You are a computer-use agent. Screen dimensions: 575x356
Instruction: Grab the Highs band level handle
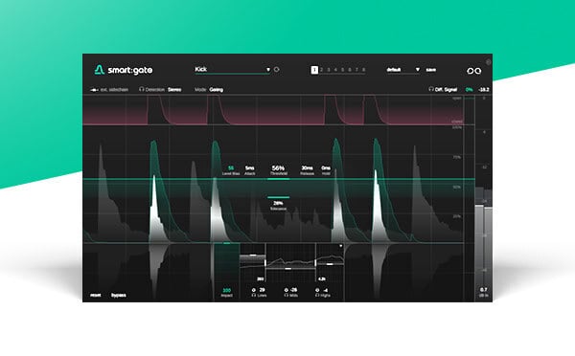tap(330, 264)
